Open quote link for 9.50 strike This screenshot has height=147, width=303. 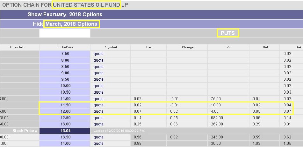click(98, 79)
